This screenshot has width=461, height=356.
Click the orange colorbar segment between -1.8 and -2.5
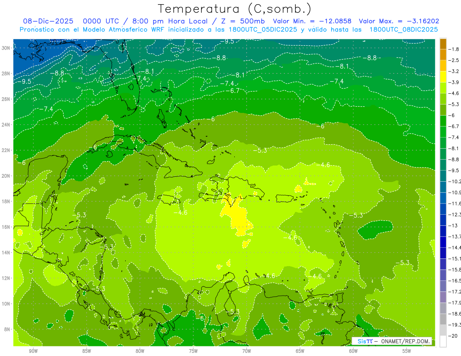(443, 55)
